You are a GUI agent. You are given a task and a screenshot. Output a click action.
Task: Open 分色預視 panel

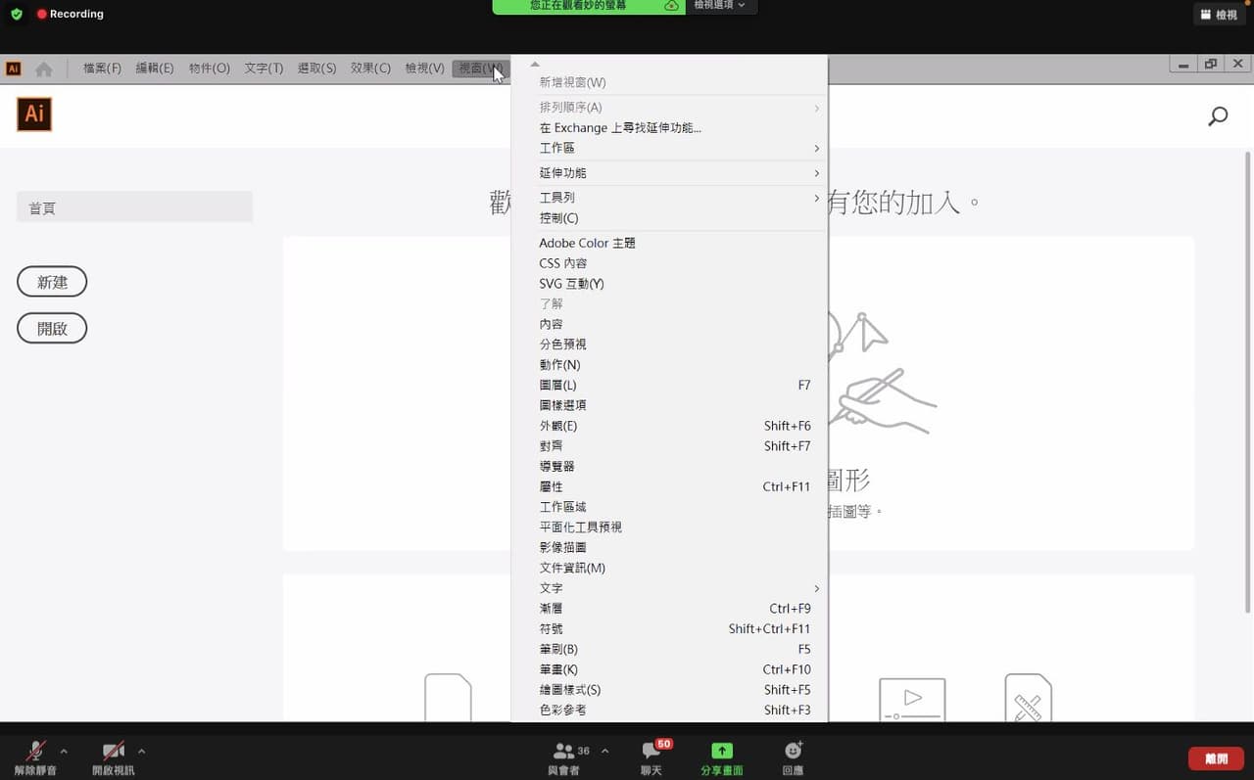pyautogui.click(x=670, y=344)
